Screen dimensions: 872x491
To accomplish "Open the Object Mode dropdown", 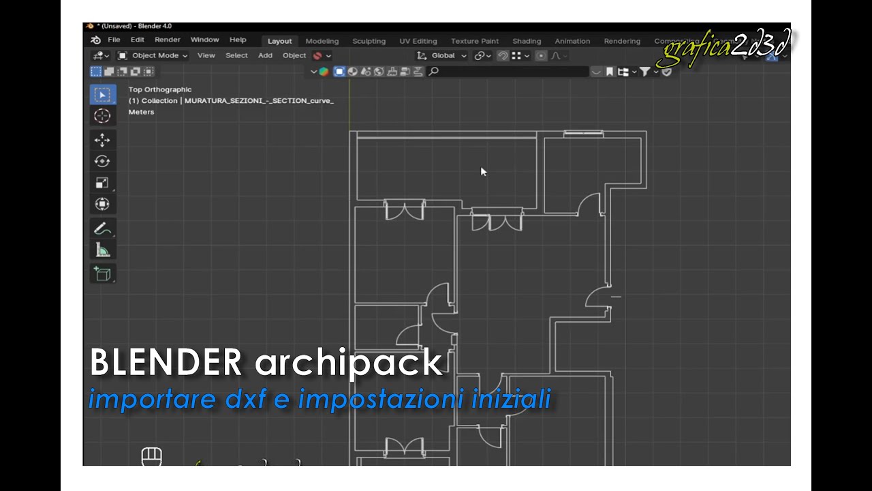I will [x=152, y=56].
